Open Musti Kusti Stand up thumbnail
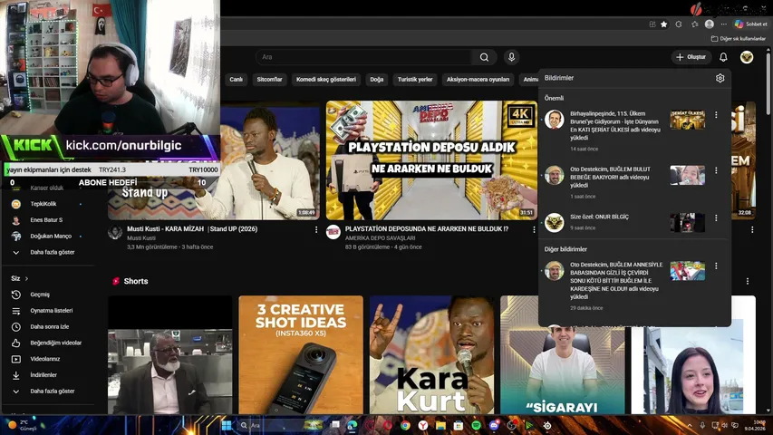The image size is (773, 435). coord(214,160)
